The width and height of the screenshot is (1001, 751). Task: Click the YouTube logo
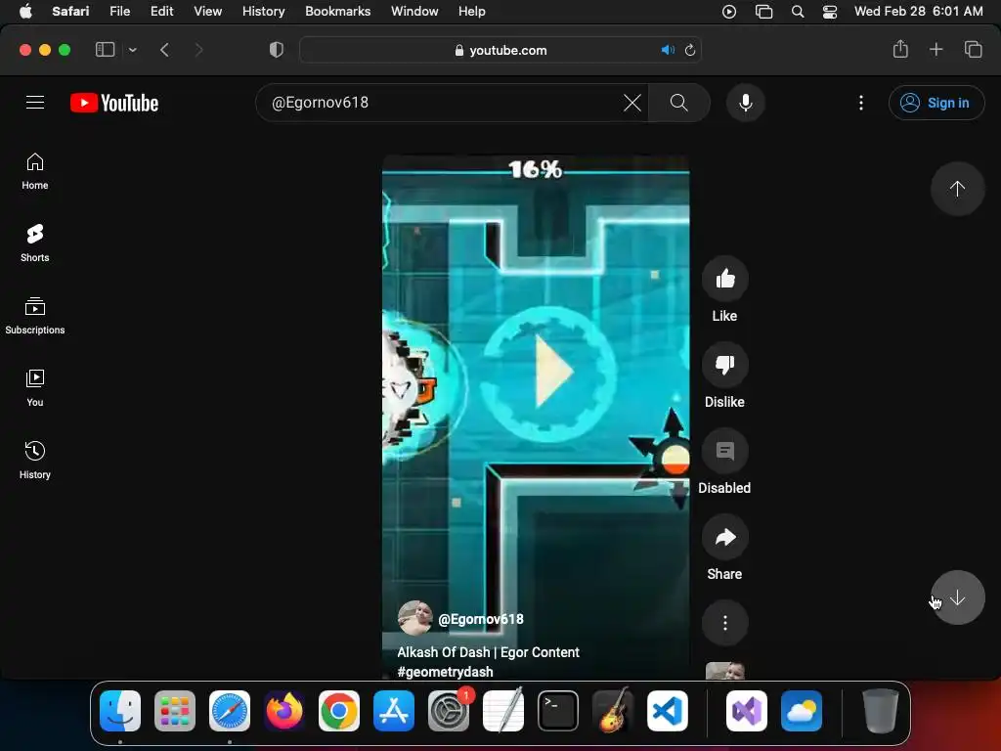(x=114, y=103)
